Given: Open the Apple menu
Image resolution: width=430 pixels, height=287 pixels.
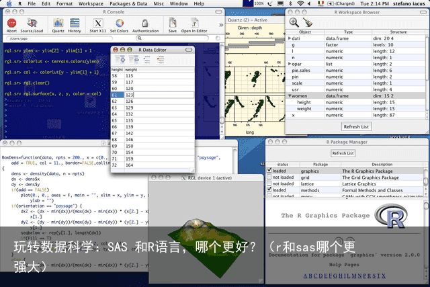Looking at the screenshot, I should pos(9,3).
